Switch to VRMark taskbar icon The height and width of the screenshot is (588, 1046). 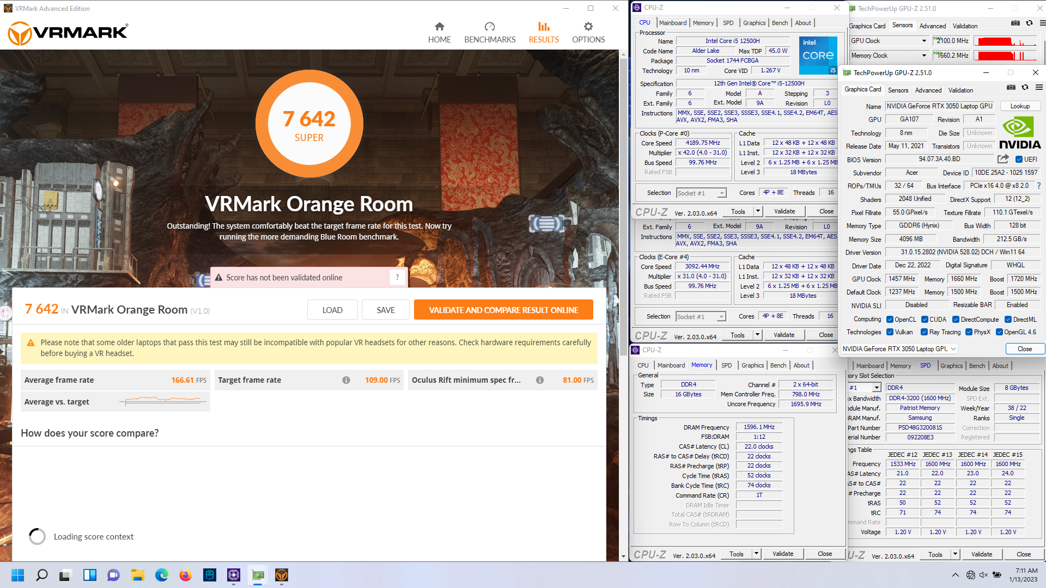click(282, 575)
